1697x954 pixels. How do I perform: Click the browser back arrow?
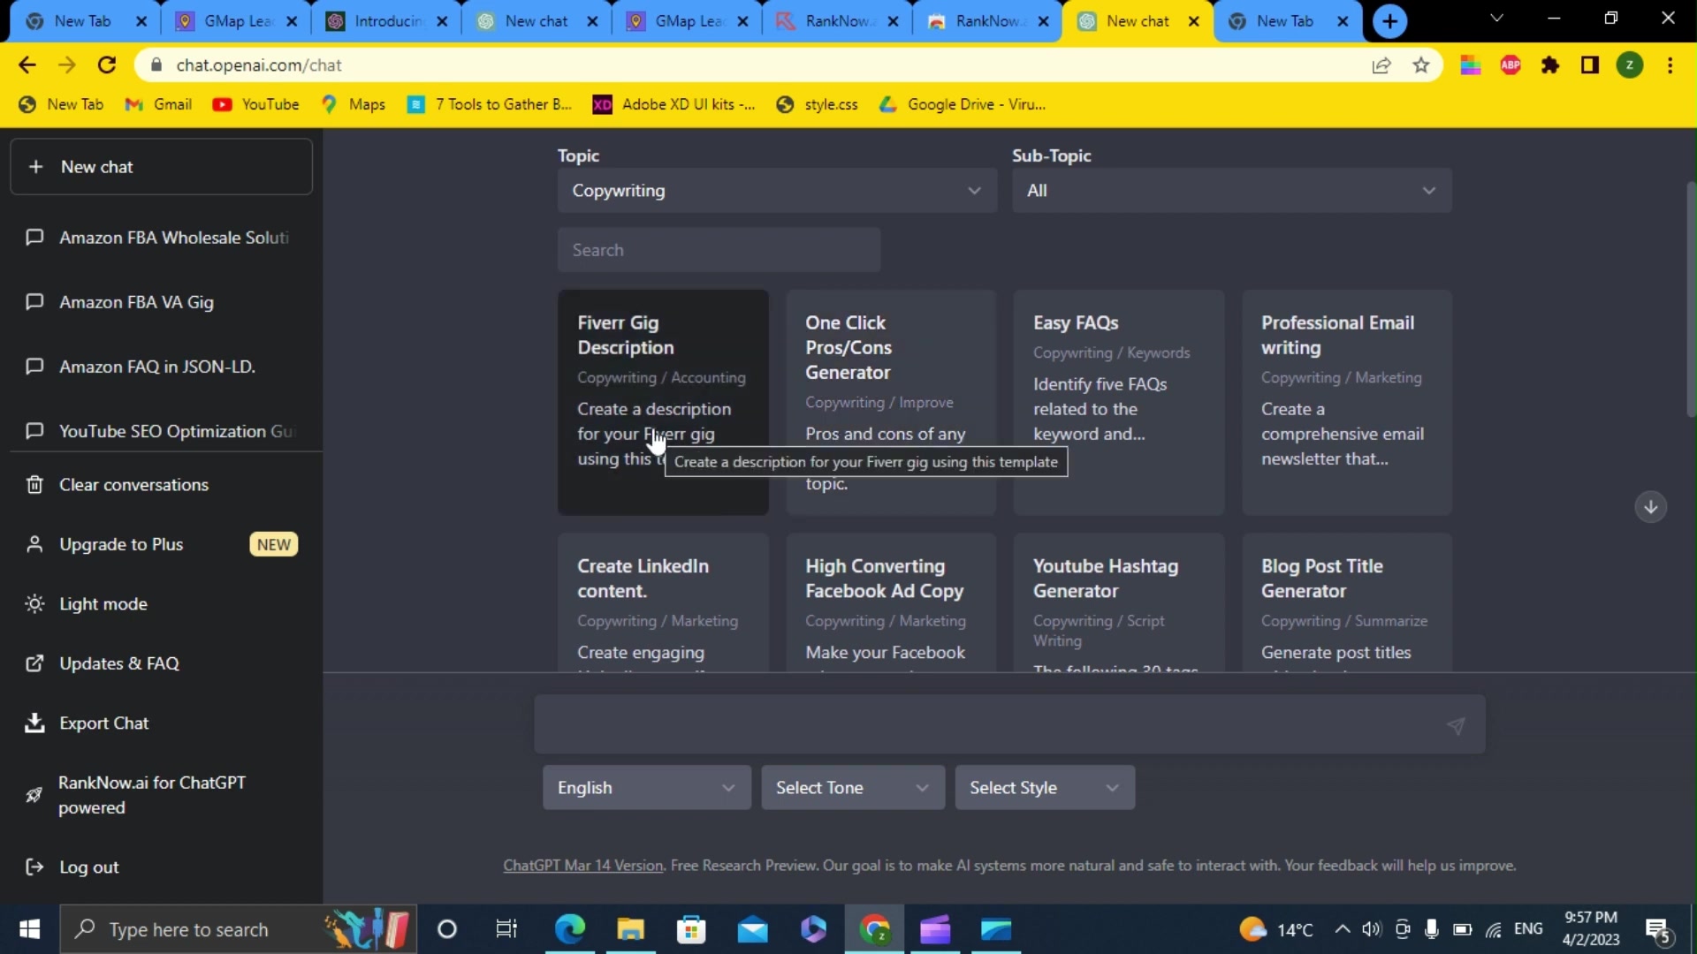[x=27, y=65]
